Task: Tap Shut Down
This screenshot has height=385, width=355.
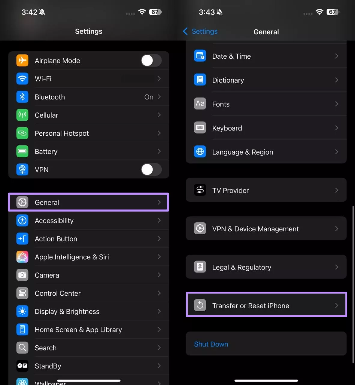Action: 211,344
